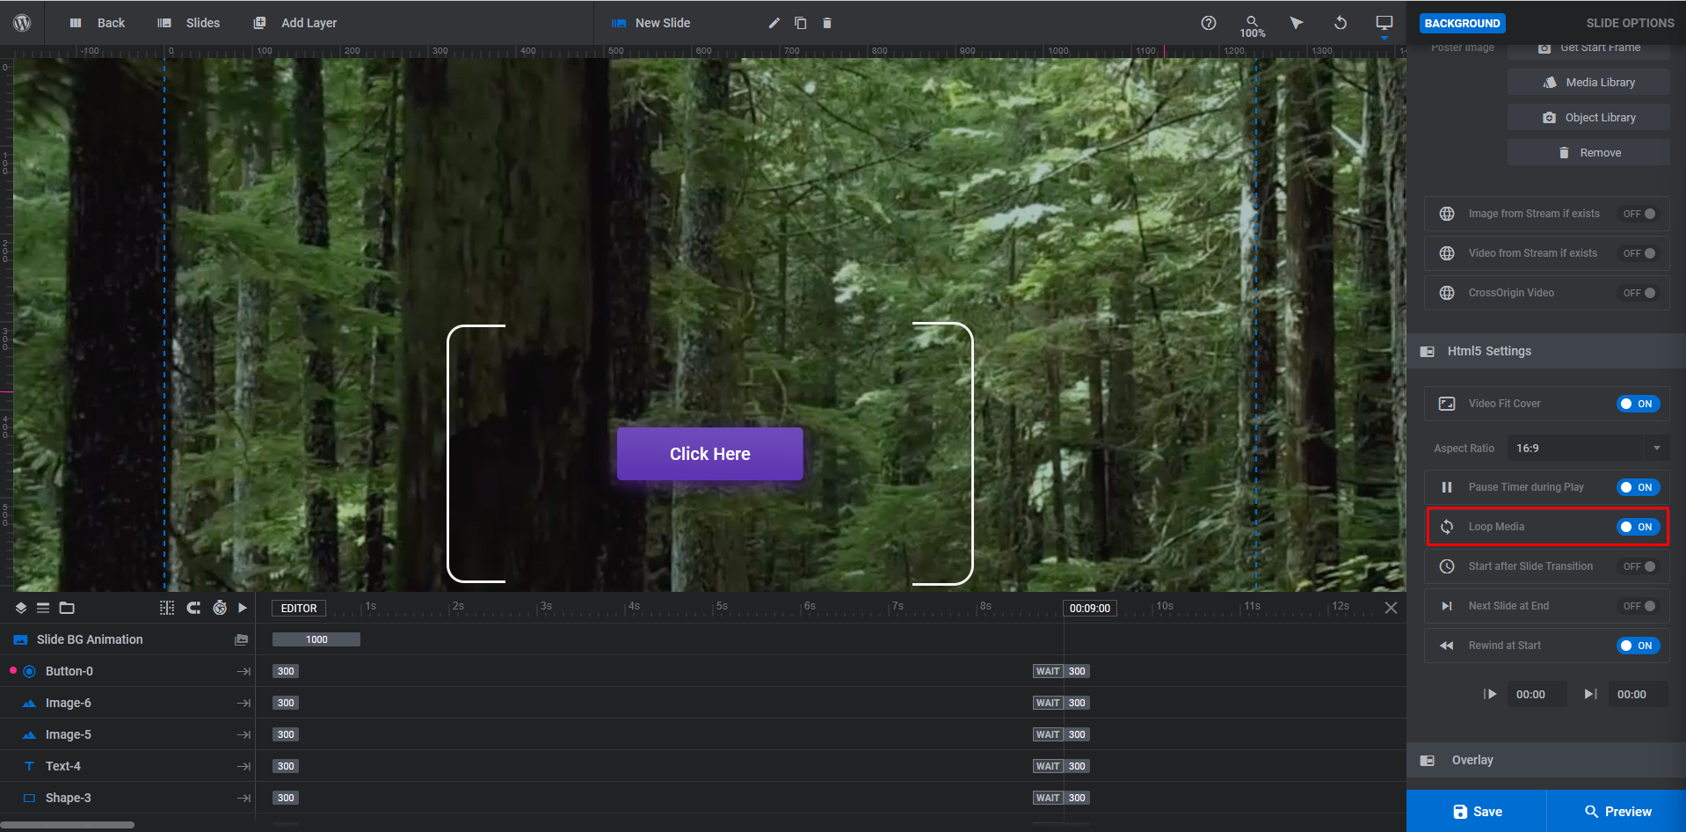The height and width of the screenshot is (832, 1686).
Task: Switch to the BACKGROUND tab
Action: point(1463,24)
